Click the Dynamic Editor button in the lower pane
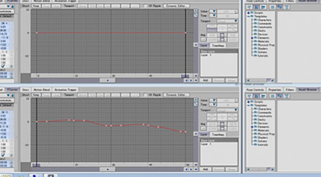Image resolution: width=321 pixels, height=177 pixels. [176, 95]
